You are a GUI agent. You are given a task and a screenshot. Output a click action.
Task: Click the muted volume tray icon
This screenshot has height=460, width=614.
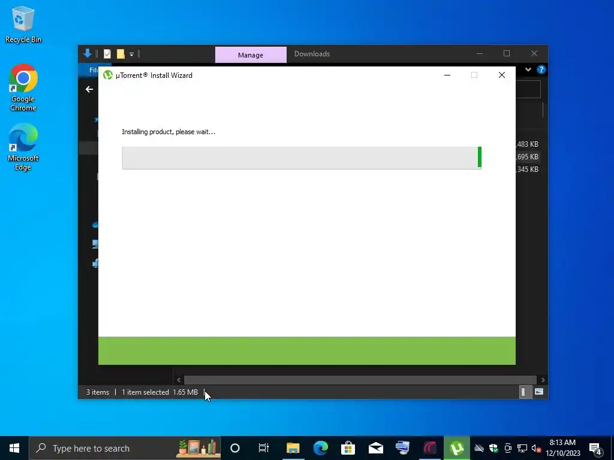[537, 448]
